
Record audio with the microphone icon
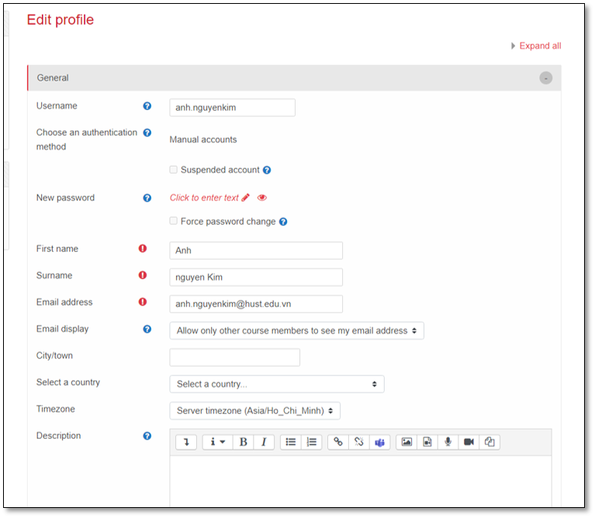[x=448, y=442]
